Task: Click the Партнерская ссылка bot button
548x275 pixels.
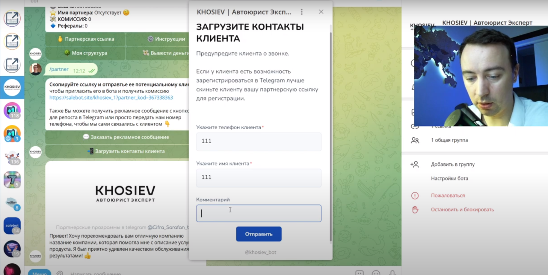Action: (x=86, y=39)
